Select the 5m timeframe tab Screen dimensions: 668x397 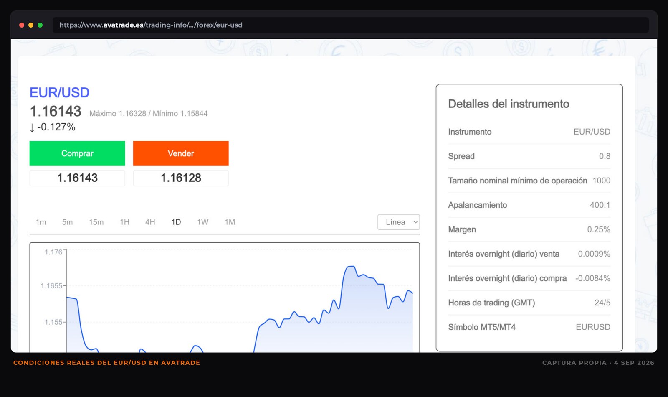pyautogui.click(x=67, y=222)
